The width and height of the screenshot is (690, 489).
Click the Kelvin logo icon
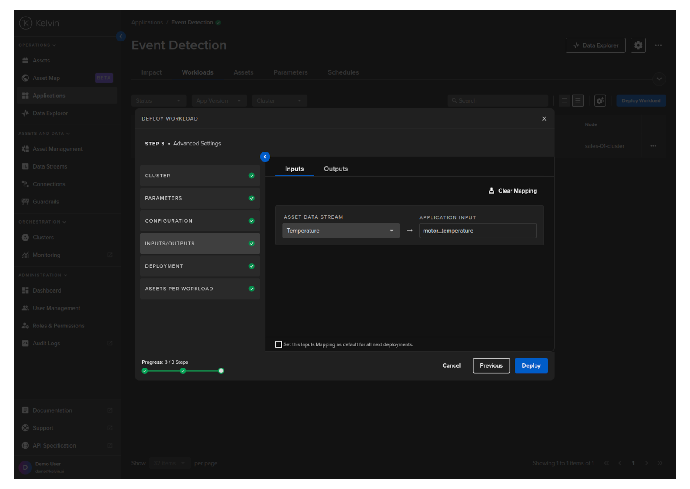(26, 23)
